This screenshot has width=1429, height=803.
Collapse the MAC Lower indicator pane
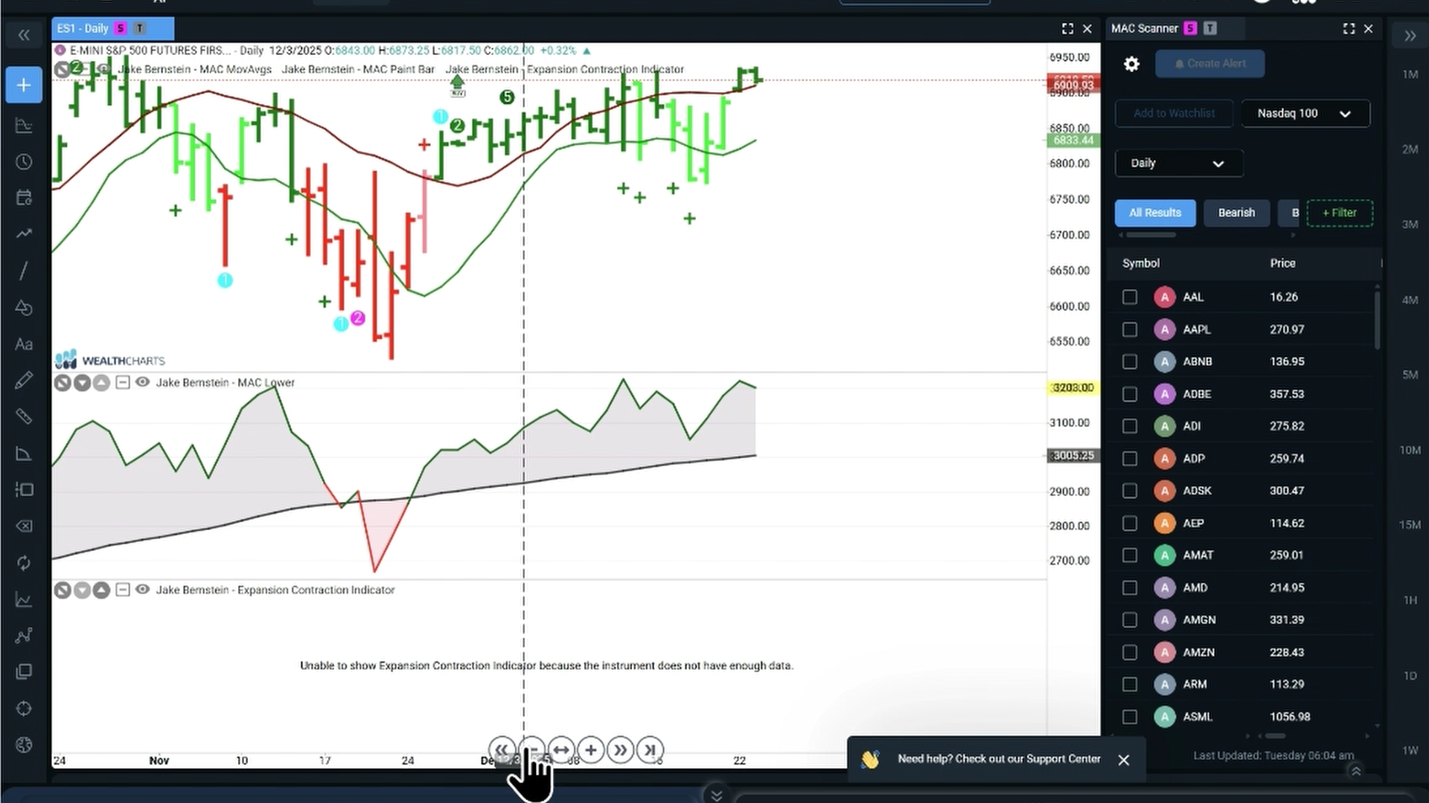[x=123, y=382]
